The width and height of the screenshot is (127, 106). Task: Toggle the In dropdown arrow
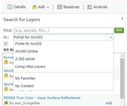(x=111, y=37)
